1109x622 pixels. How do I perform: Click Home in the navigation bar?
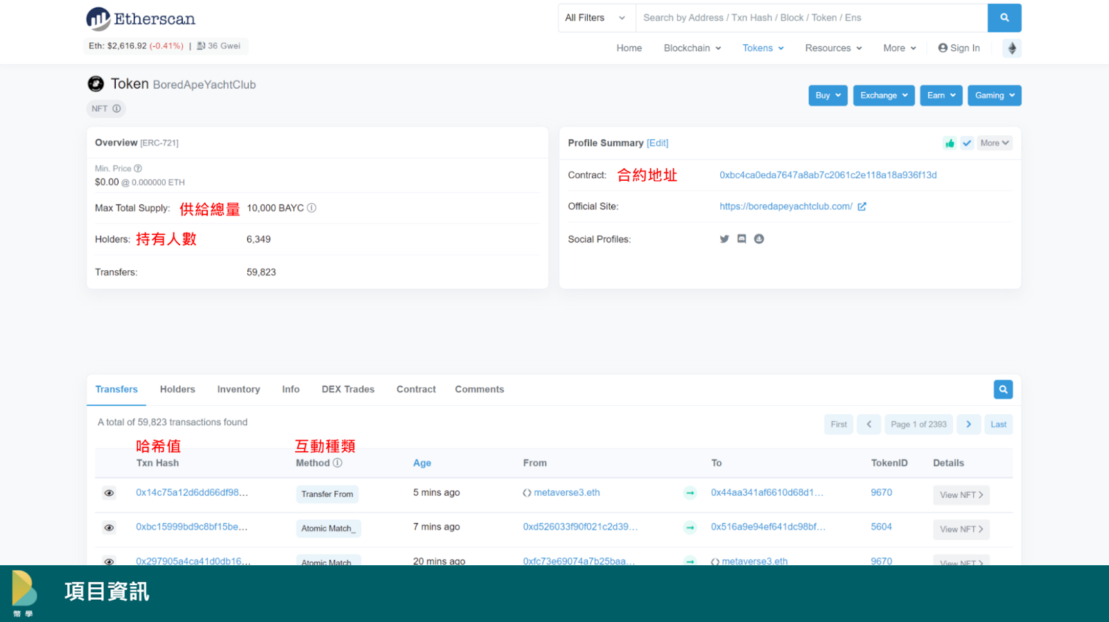[629, 48]
